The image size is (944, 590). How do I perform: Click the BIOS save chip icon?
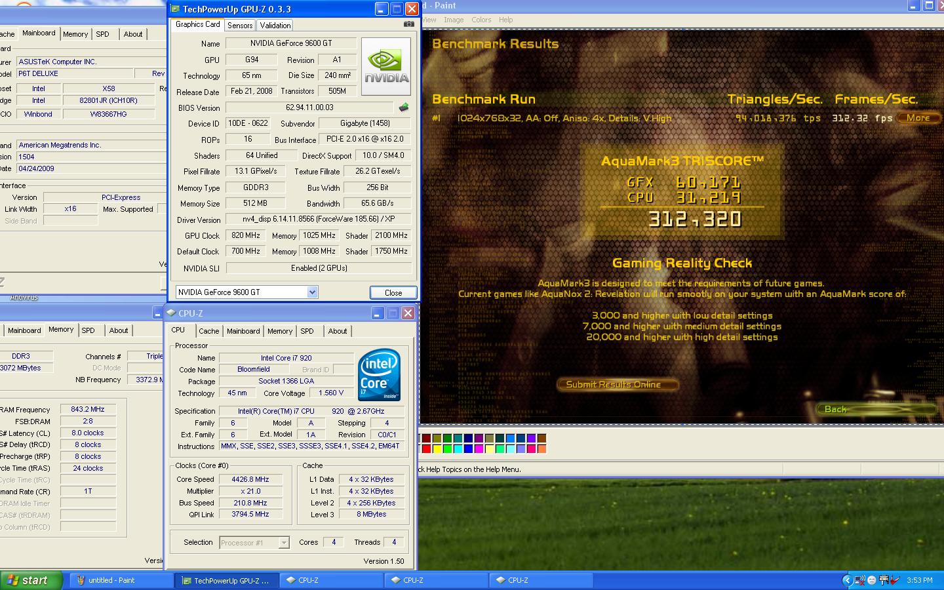pyautogui.click(x=404, y=107)
